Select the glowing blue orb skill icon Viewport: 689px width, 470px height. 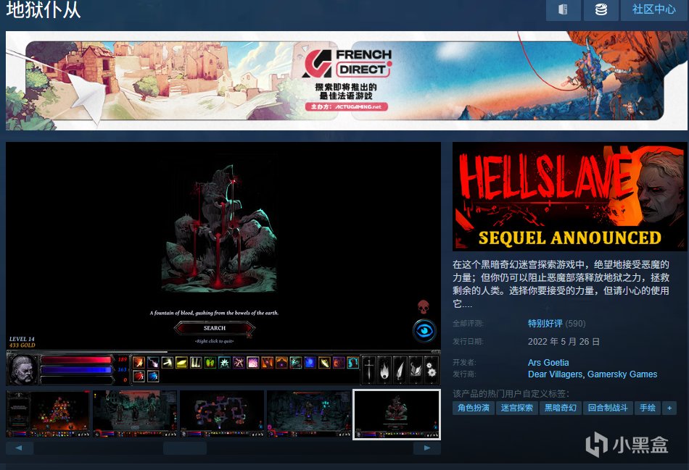click(x=310, y=363)
